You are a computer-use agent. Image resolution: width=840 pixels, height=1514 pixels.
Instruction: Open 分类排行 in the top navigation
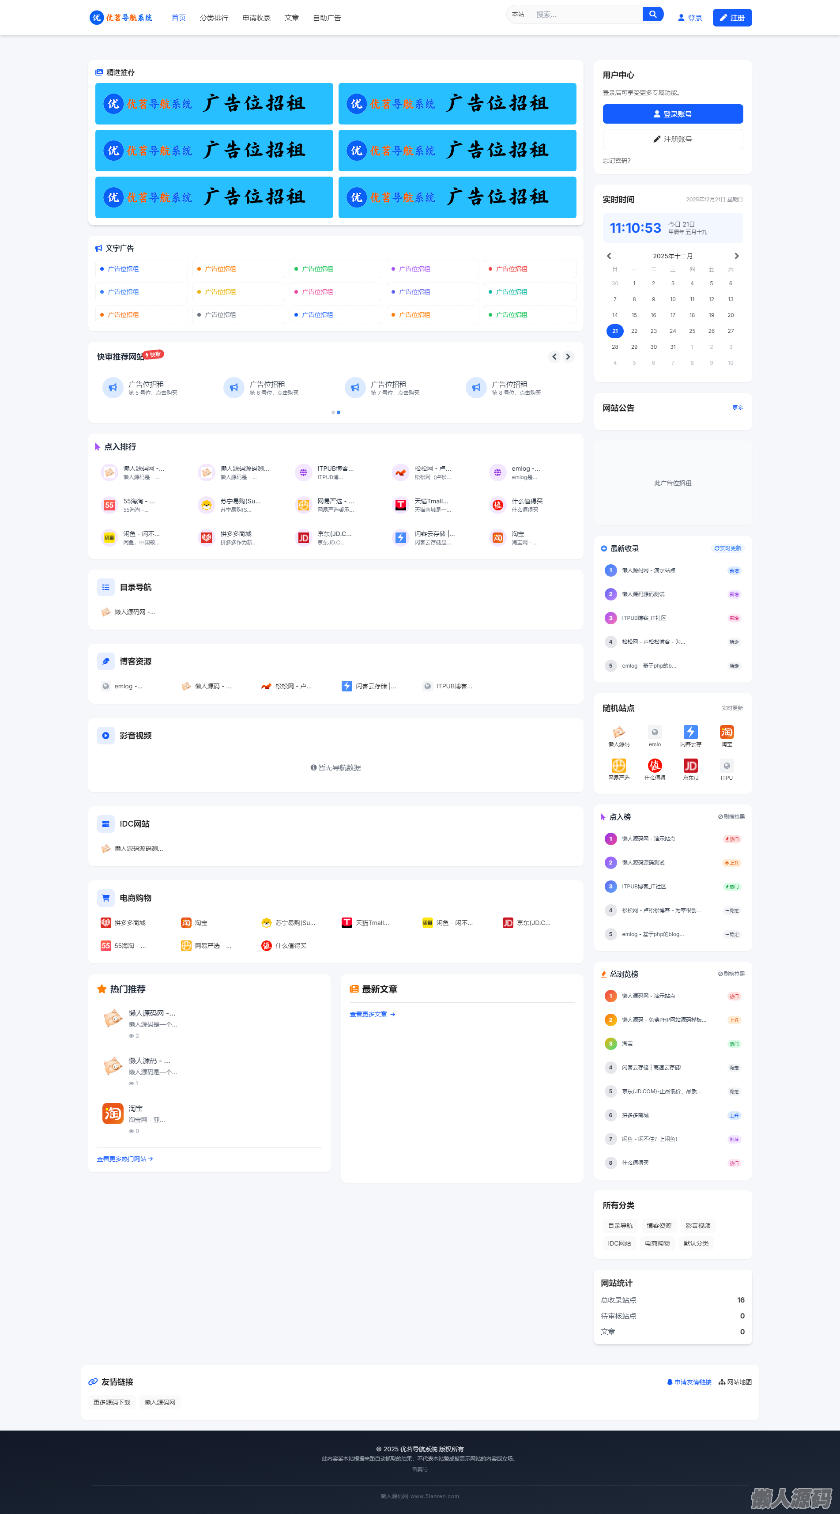pos(214,18)
